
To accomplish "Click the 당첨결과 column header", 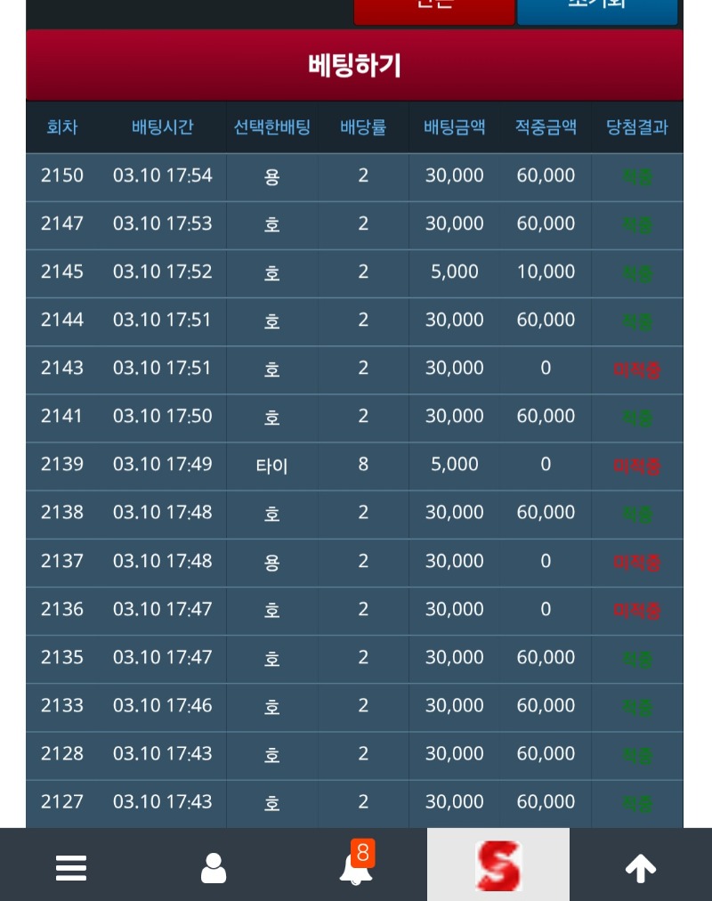I will tap(637, 127).
